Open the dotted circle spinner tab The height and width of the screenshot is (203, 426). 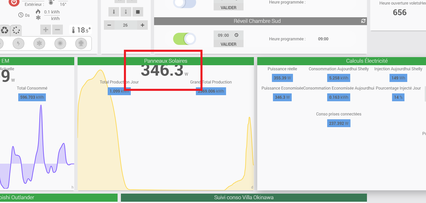pos(16,30)
